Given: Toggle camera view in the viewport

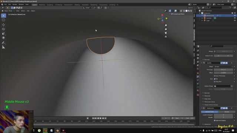Looking at the screenshot, I should [166, 33].
